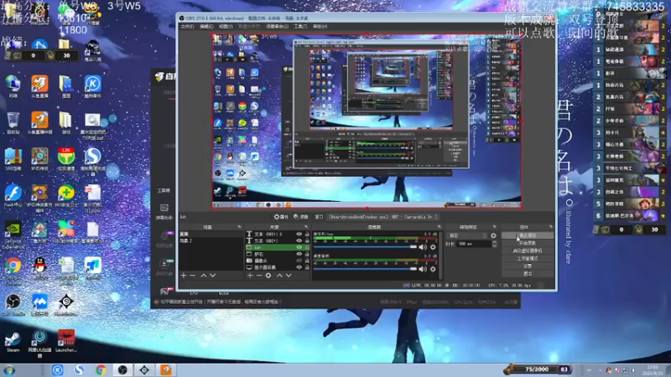This screenshot has height=377, width=671.
Task: Open window selection dropdown in source toolbar
Action: 383,217
